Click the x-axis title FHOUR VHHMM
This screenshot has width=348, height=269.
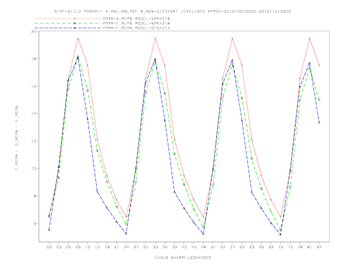point(183,258)
